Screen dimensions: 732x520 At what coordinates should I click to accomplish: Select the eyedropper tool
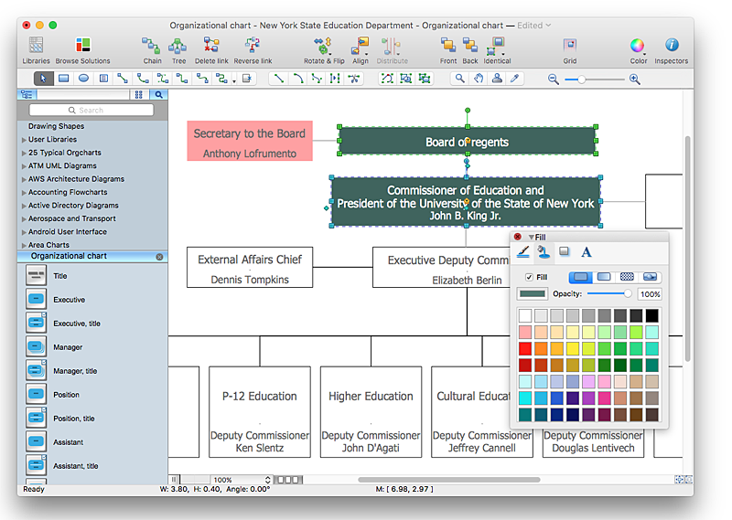tap(515, 79)
